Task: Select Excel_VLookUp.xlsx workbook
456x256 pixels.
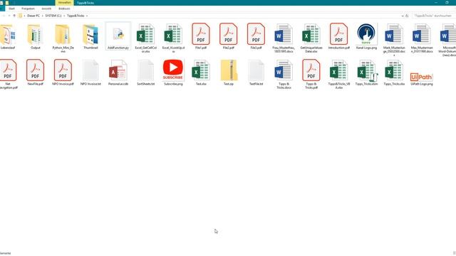Action: 173,38
